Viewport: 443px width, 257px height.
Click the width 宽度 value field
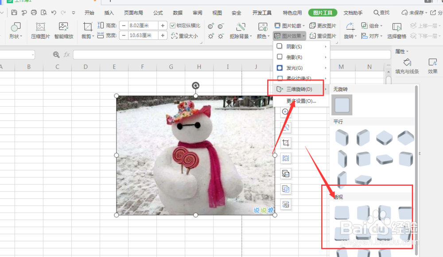(x=143, y=35)
